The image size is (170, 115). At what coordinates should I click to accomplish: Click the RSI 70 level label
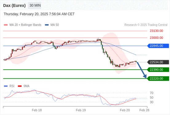pos(152,93)
